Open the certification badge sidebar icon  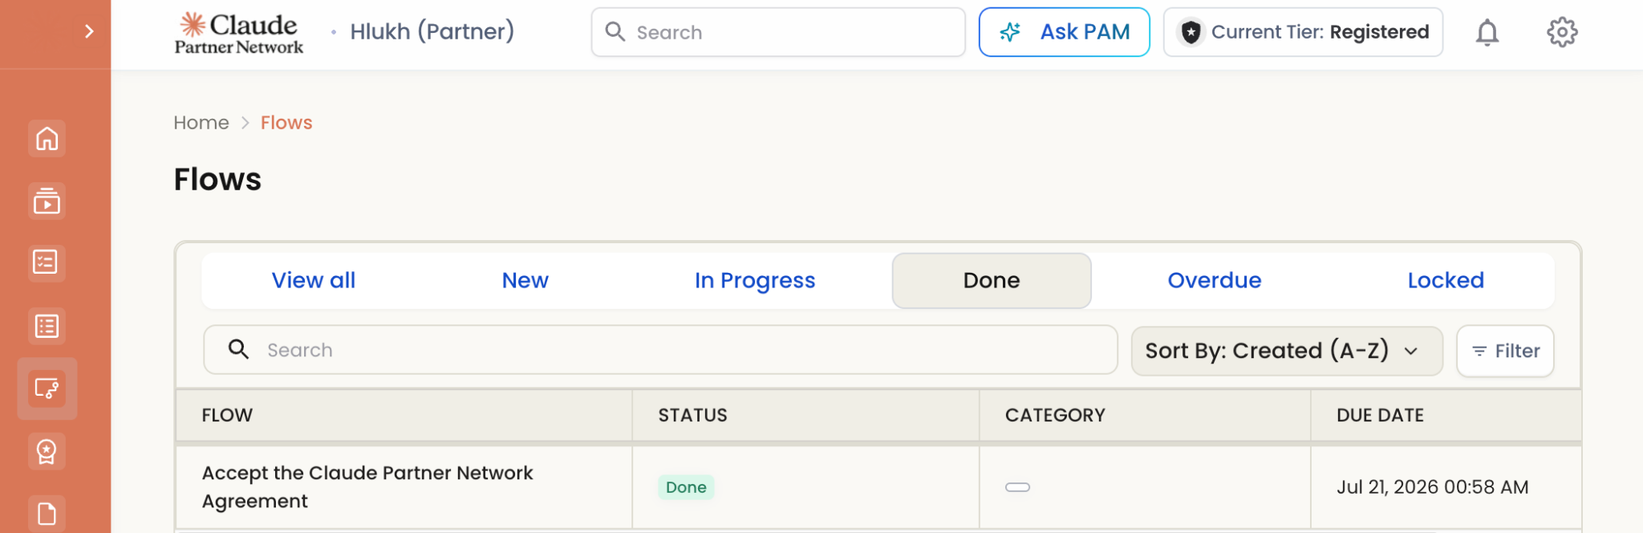[x=47, y=451]
